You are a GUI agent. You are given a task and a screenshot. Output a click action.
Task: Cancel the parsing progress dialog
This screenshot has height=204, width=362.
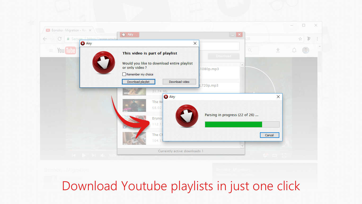pyautogui.click(x=270, y=135)
